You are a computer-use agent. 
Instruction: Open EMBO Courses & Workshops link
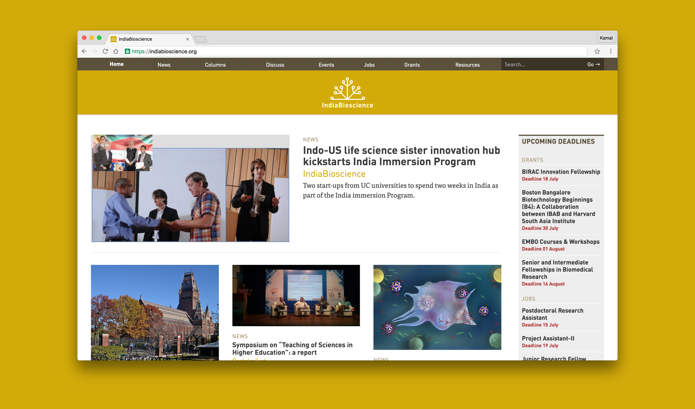pos(561,242)
